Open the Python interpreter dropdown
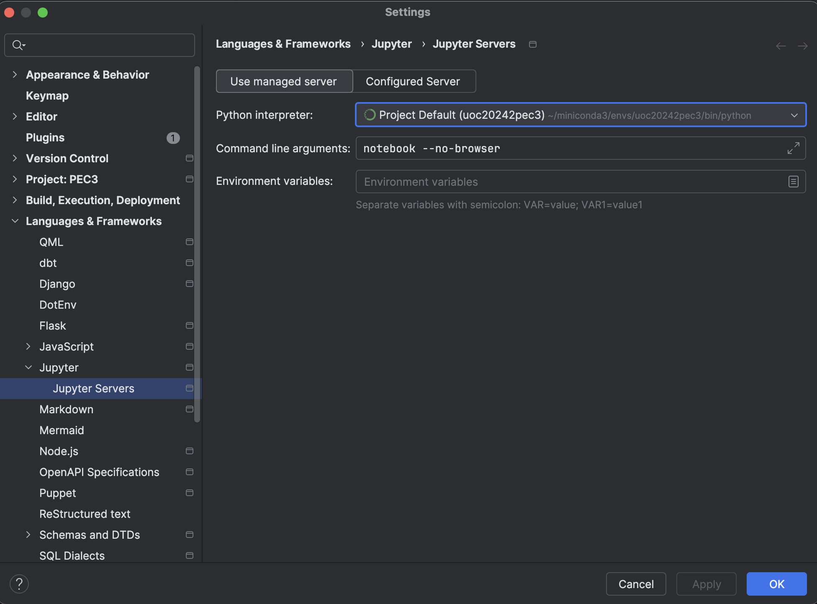The height and width of the screenshot is (604, 817). coord(581,115)
